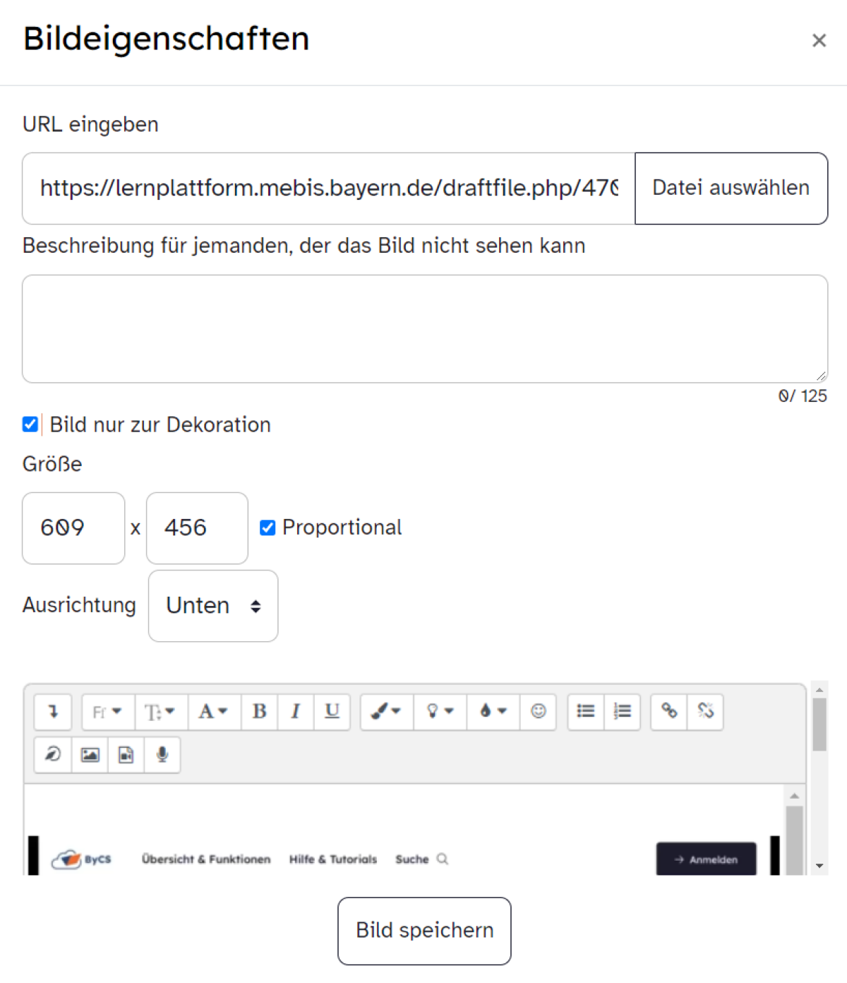Image resolution: width=847 pixels, height=983 pixels.
Task: Click the insert media file icon in preview
Action: pyautogui.click(x=126, y=755)
